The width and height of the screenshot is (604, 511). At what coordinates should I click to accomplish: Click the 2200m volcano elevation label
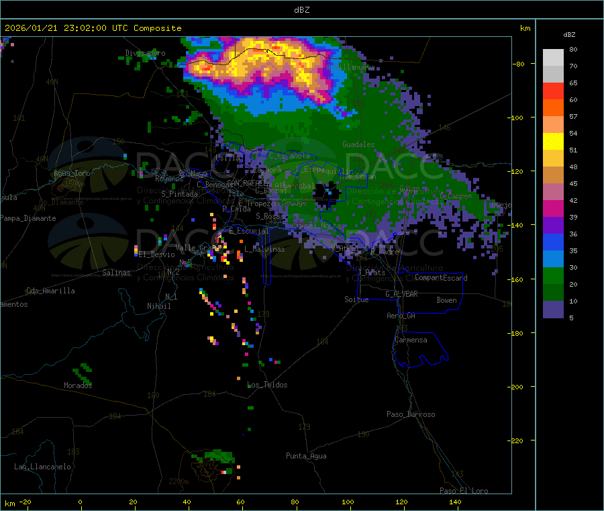179,481
